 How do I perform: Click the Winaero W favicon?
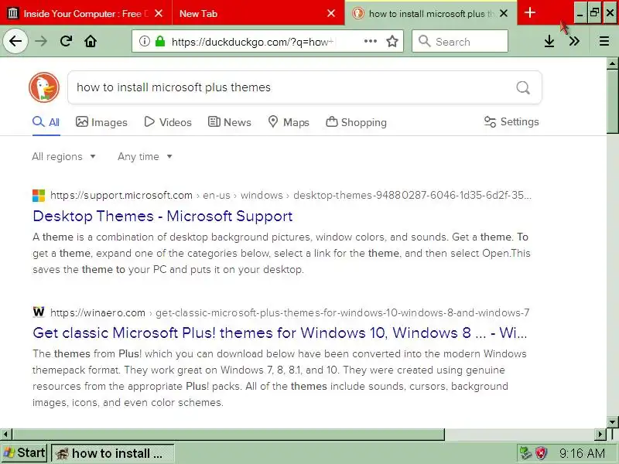(x=39, y=312)
